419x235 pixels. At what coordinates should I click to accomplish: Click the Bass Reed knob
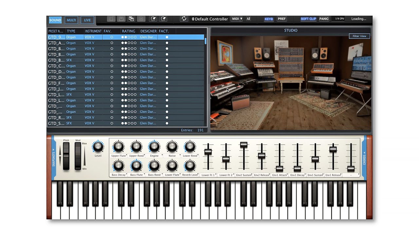click(x=154, y=166)
